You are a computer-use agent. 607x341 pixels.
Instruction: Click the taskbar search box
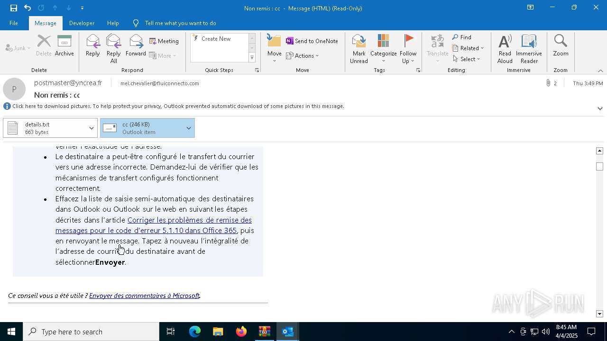[x=91, y=332]
